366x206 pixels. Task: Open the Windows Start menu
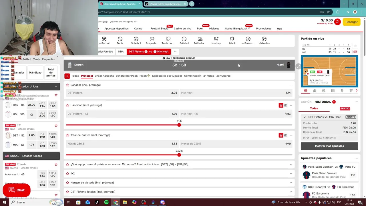(x=5, y=202)
